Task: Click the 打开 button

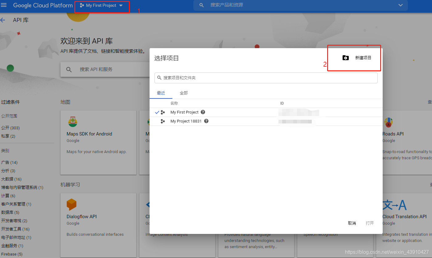Action: [x=370, y=223]
